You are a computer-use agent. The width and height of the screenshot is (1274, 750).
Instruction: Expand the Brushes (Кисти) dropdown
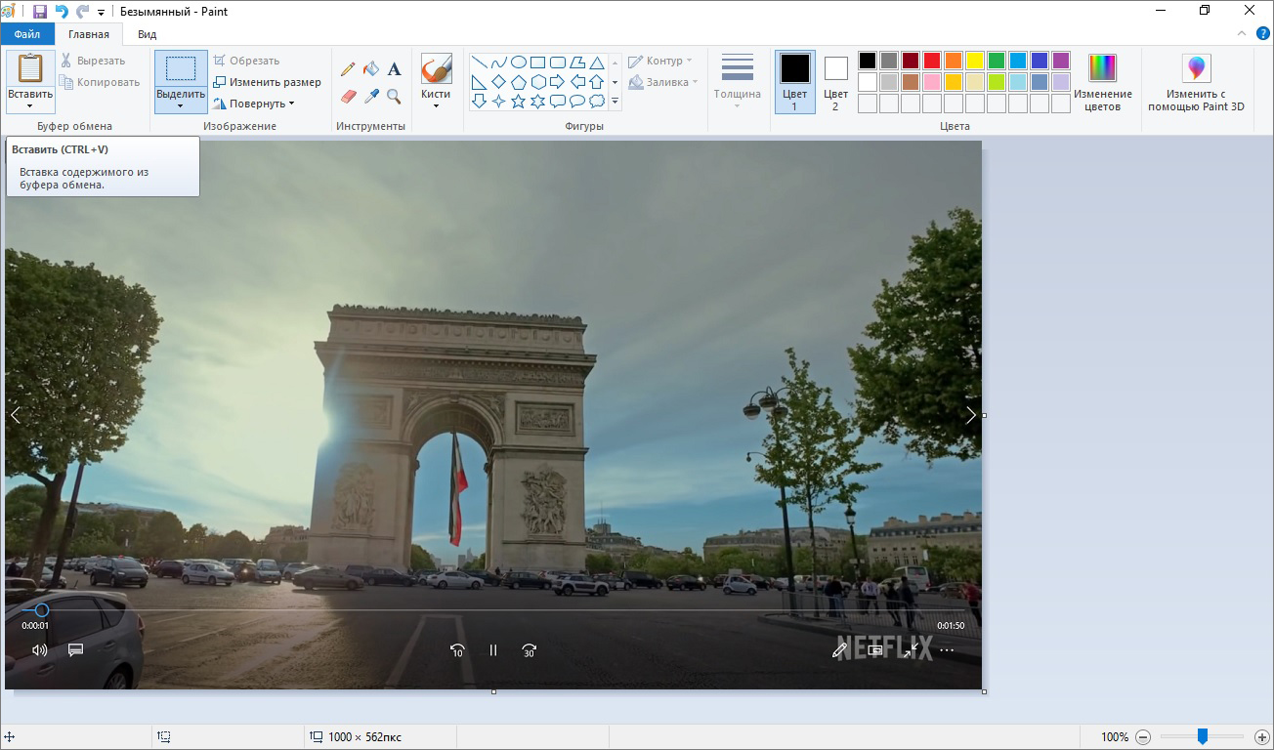(436, 104)
